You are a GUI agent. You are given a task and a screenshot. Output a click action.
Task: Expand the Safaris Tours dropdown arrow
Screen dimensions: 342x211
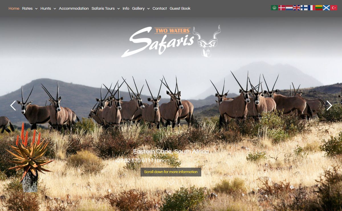tap(118, 9)
